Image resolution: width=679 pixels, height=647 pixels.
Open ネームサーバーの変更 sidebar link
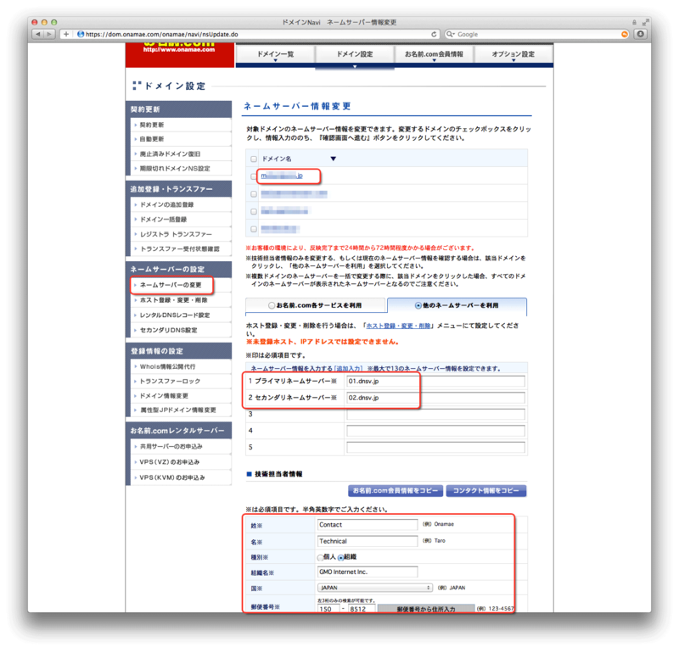tap(171, 285)
